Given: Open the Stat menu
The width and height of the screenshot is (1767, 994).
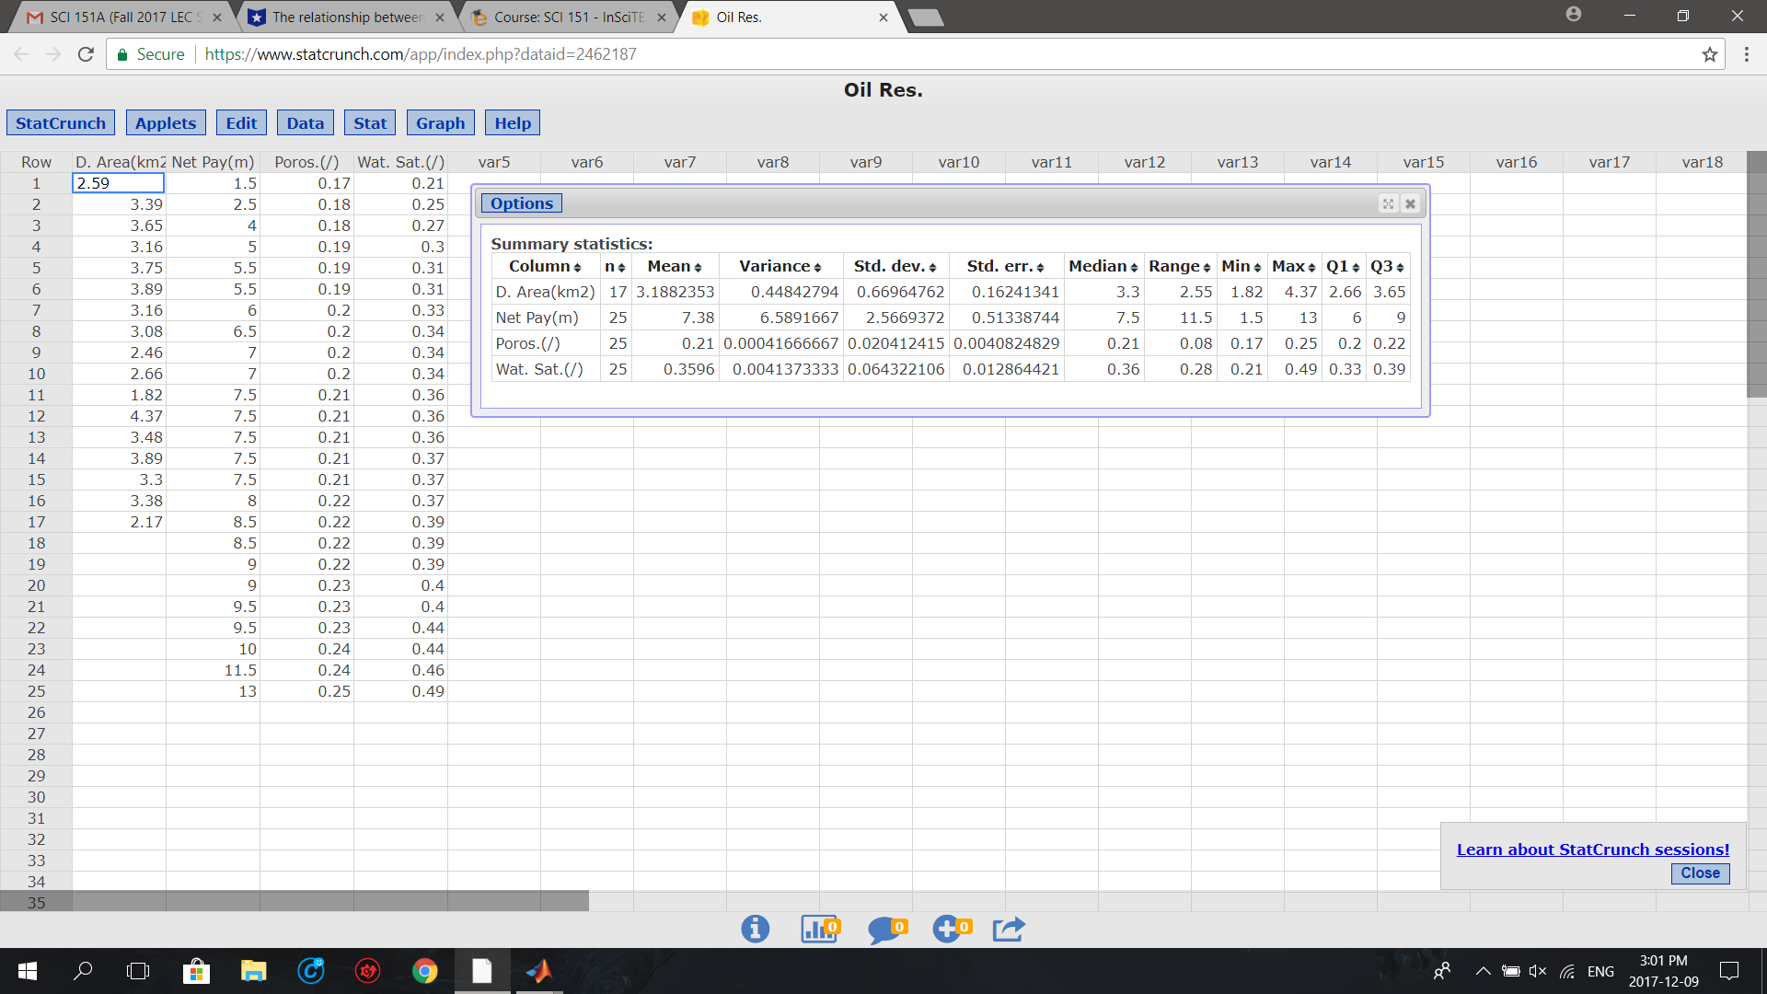Looking at the screenshot, I should (369, 122).
